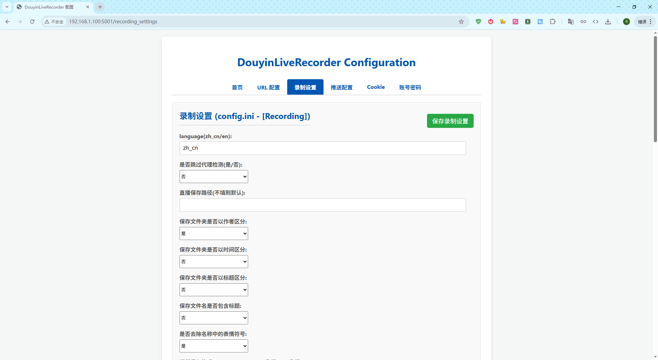Screen dimensions: 658x360
Task: Open the Google Translate page icon
Action: (x=571, y=21)
